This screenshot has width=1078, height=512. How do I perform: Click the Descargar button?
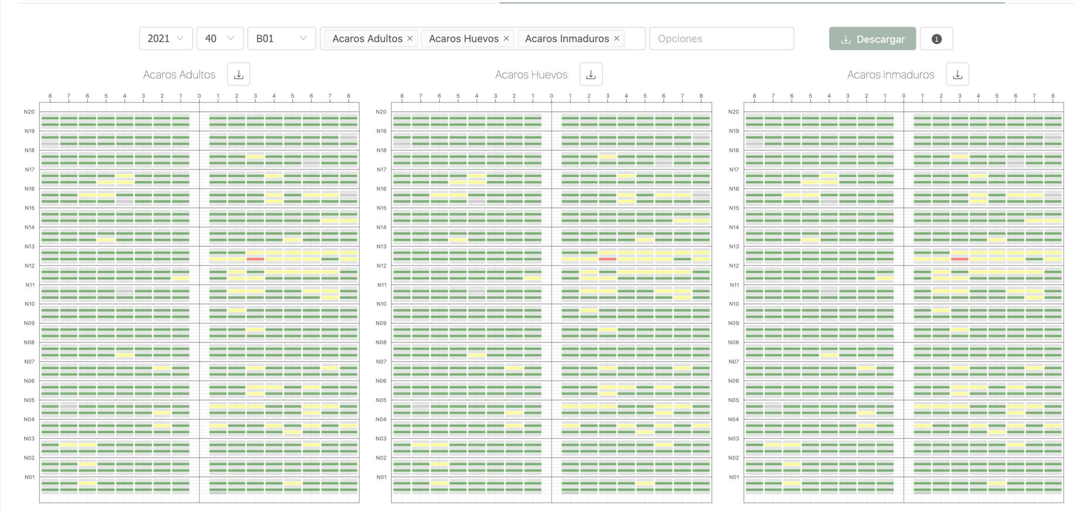click(x=872, y=39)
